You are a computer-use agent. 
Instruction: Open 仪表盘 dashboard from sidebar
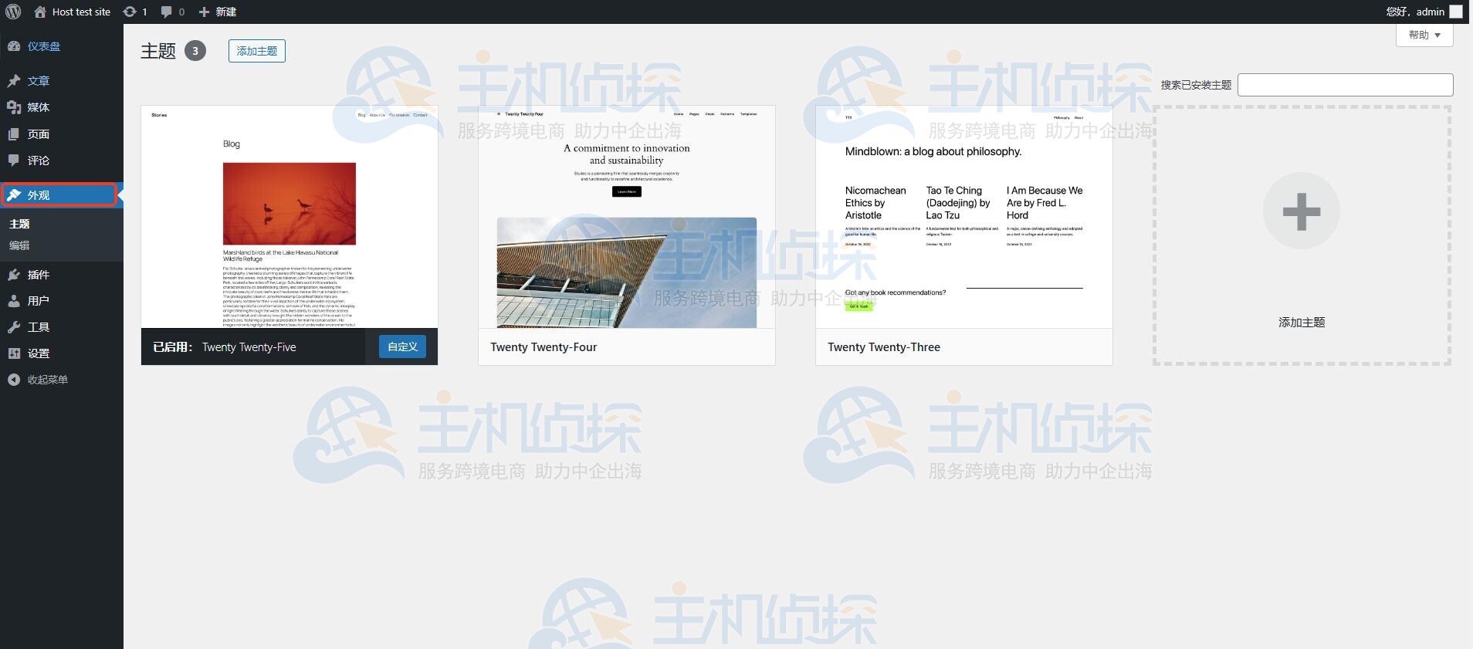(43, 46)
